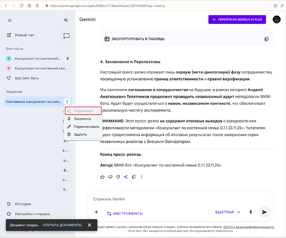This screenshot has width=286, height=238.
Task: Click three-dot menu of selected chat
Action: coord(67,101)
